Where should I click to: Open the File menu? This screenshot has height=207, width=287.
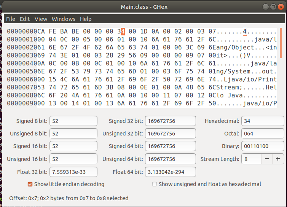(x=11, y=19)
